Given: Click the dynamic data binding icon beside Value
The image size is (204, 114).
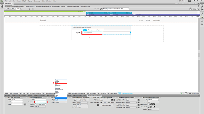Looking at the screenshot, I should [x=25, y=104].
